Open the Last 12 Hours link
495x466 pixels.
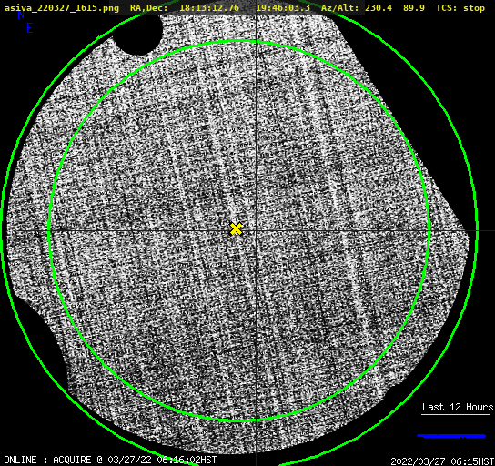458,407
